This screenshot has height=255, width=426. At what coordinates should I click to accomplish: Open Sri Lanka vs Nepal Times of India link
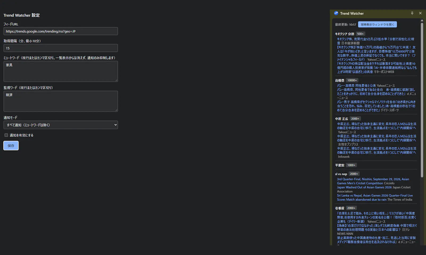(375, 197)
